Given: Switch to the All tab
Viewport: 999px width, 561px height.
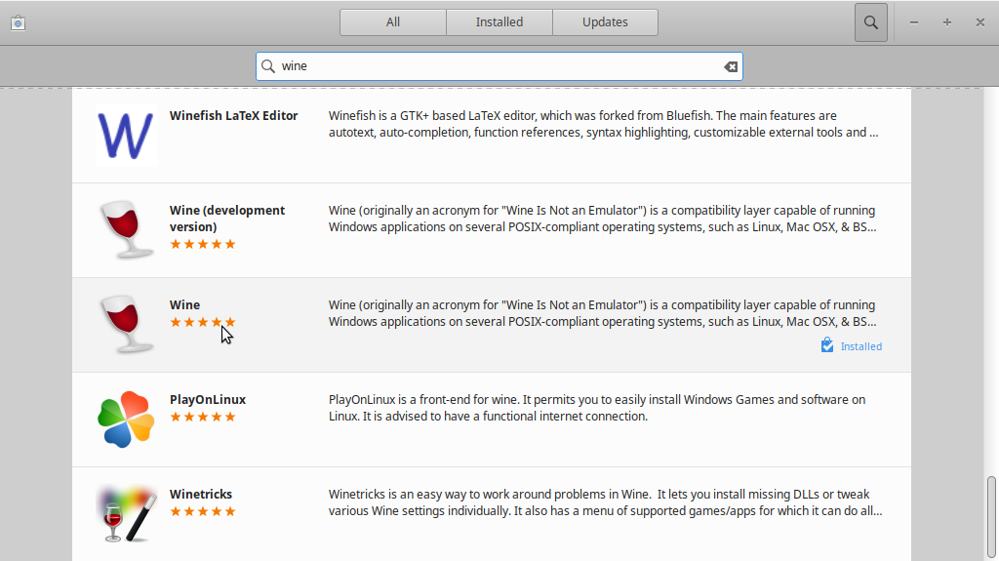Looking at the screenshot, I should pos(393,22).
